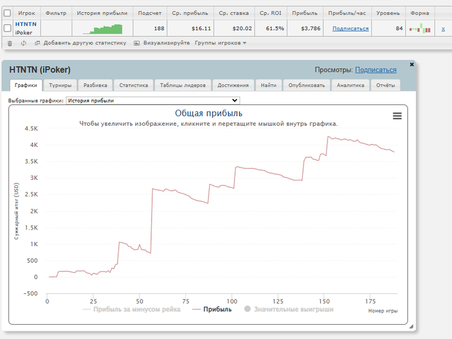Viewport: 452px width, 339px height.
Task: Click the Визуализируйте button
Action: 167,43
